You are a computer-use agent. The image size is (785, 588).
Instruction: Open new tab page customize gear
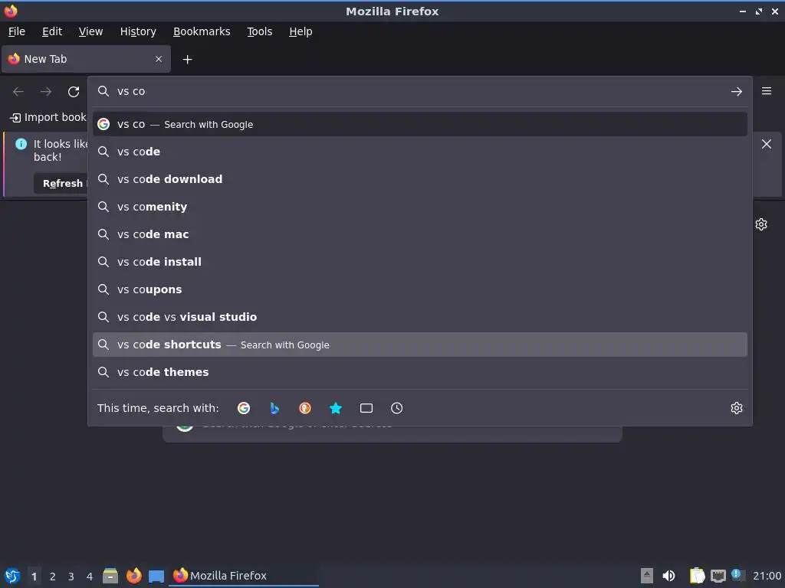point(761,224)
